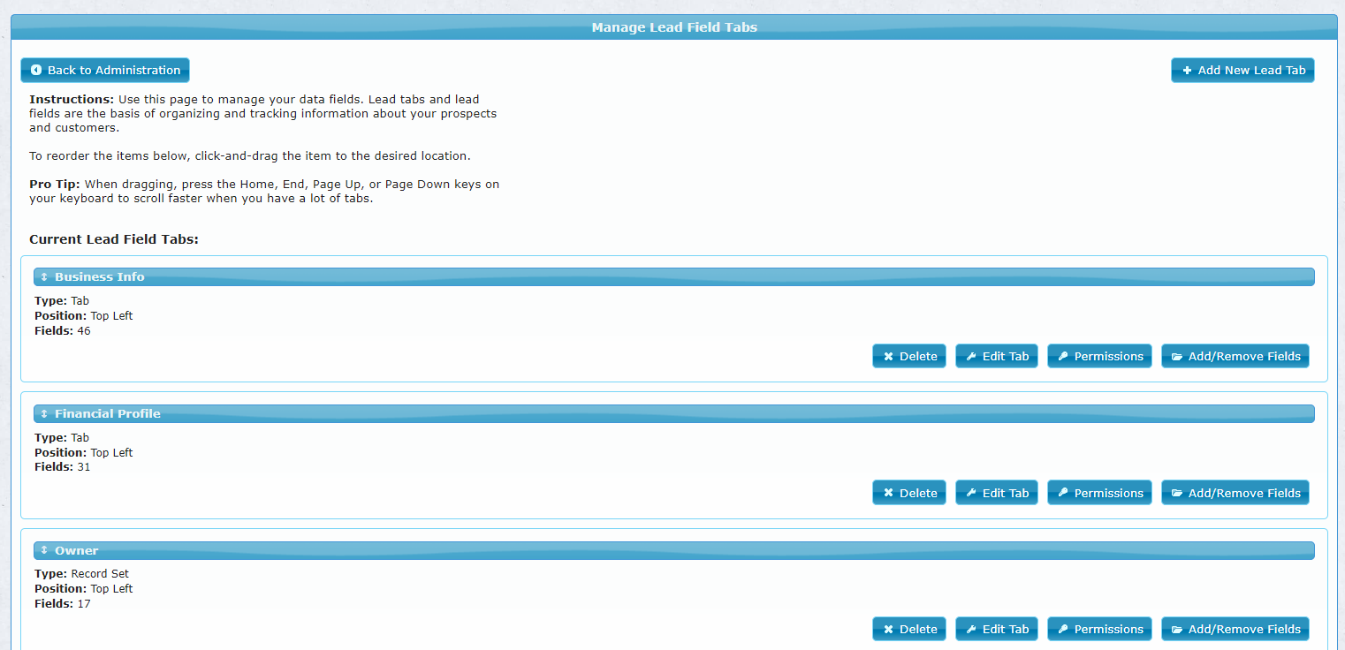
Task: Select the Financial Profile header bar
Action: [x=673, y=414]
